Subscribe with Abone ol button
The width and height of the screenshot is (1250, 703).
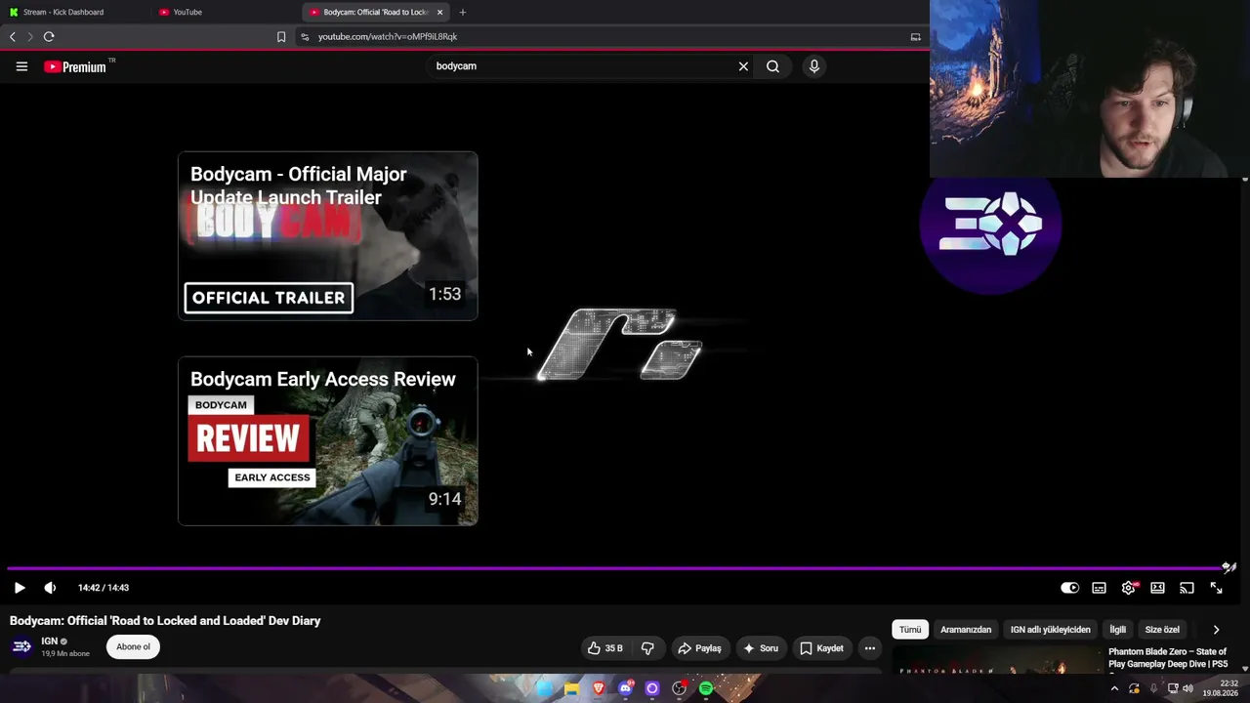[134, 646]
